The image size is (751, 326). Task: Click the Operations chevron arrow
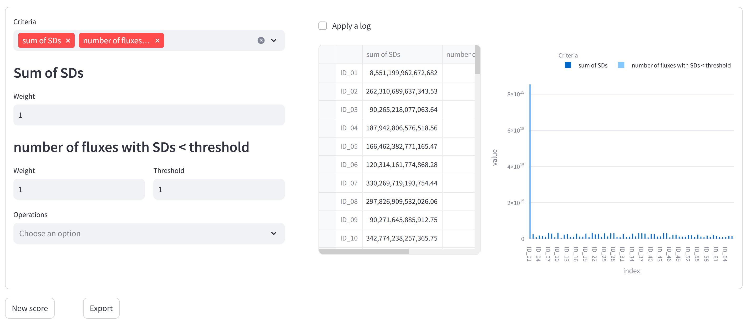tap(273, 233)
